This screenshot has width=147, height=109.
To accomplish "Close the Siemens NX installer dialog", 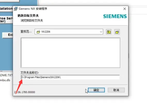I will [x=125, y=9].
